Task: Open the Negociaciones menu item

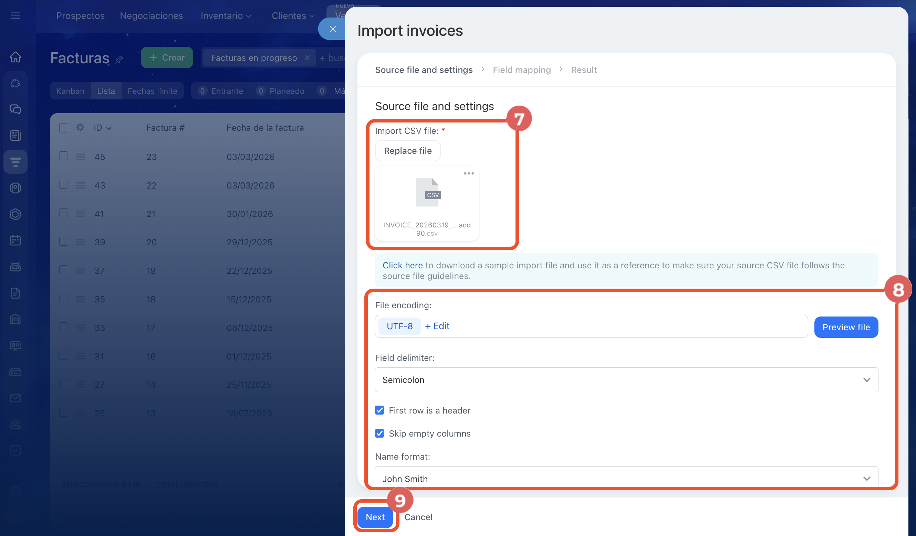Action: tap(151, 15)
